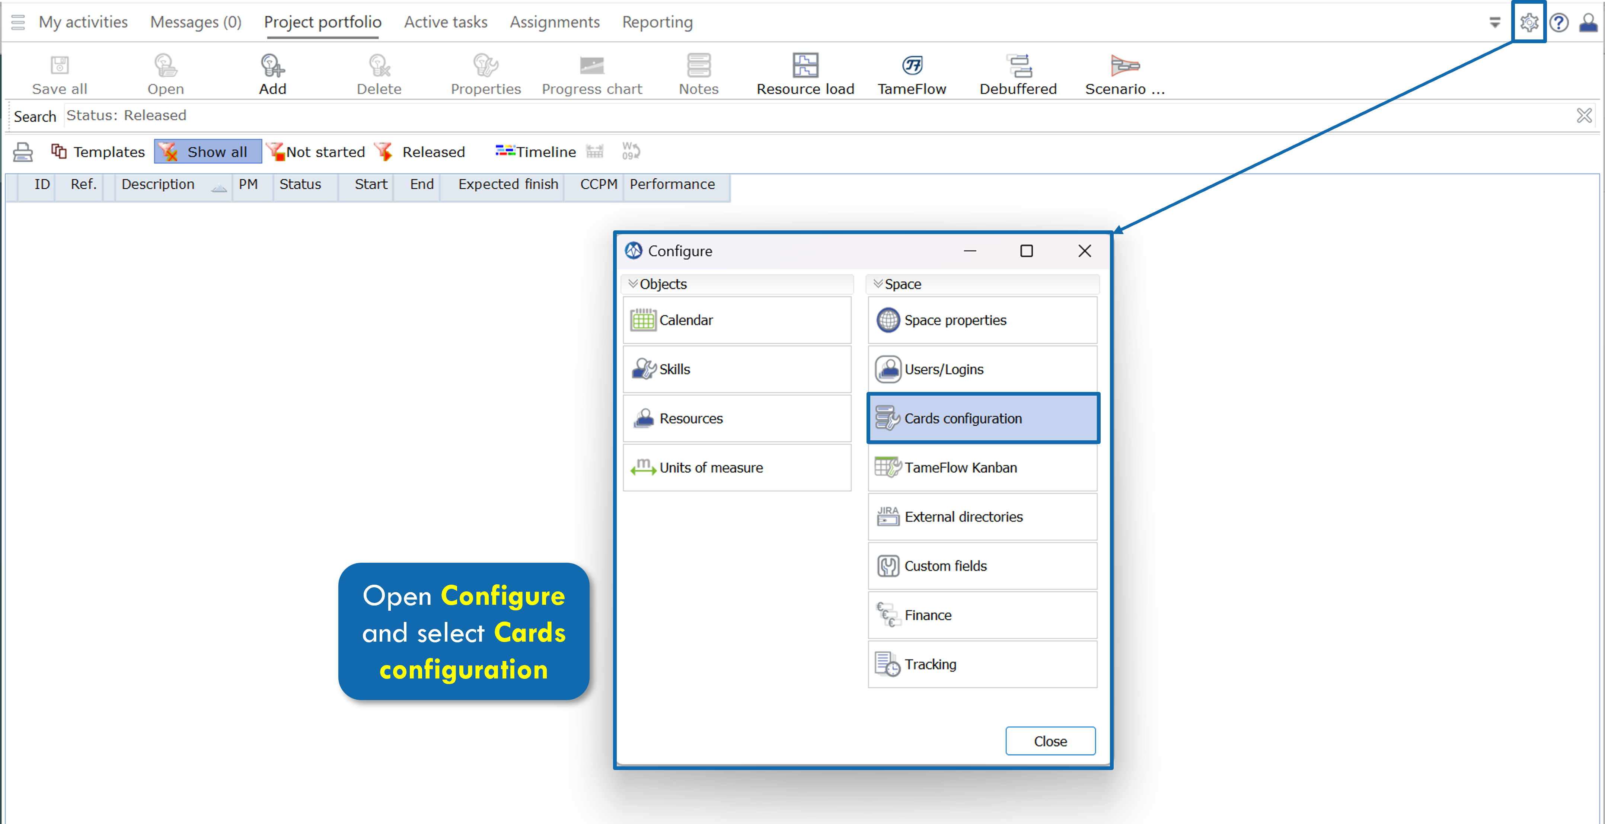Click the Save all toolbar icon
Image resolution: width=1605 pixels, height=824 pixels.
(59, 74)
